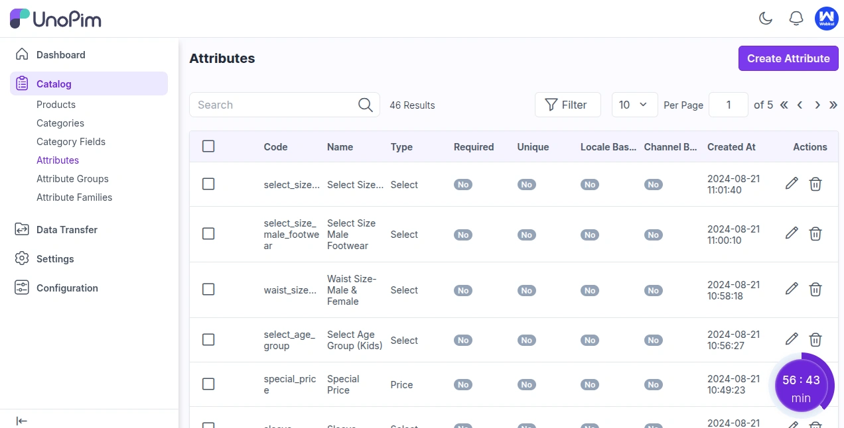
Task: Open the Filter panel
Action: coord(567,105)
